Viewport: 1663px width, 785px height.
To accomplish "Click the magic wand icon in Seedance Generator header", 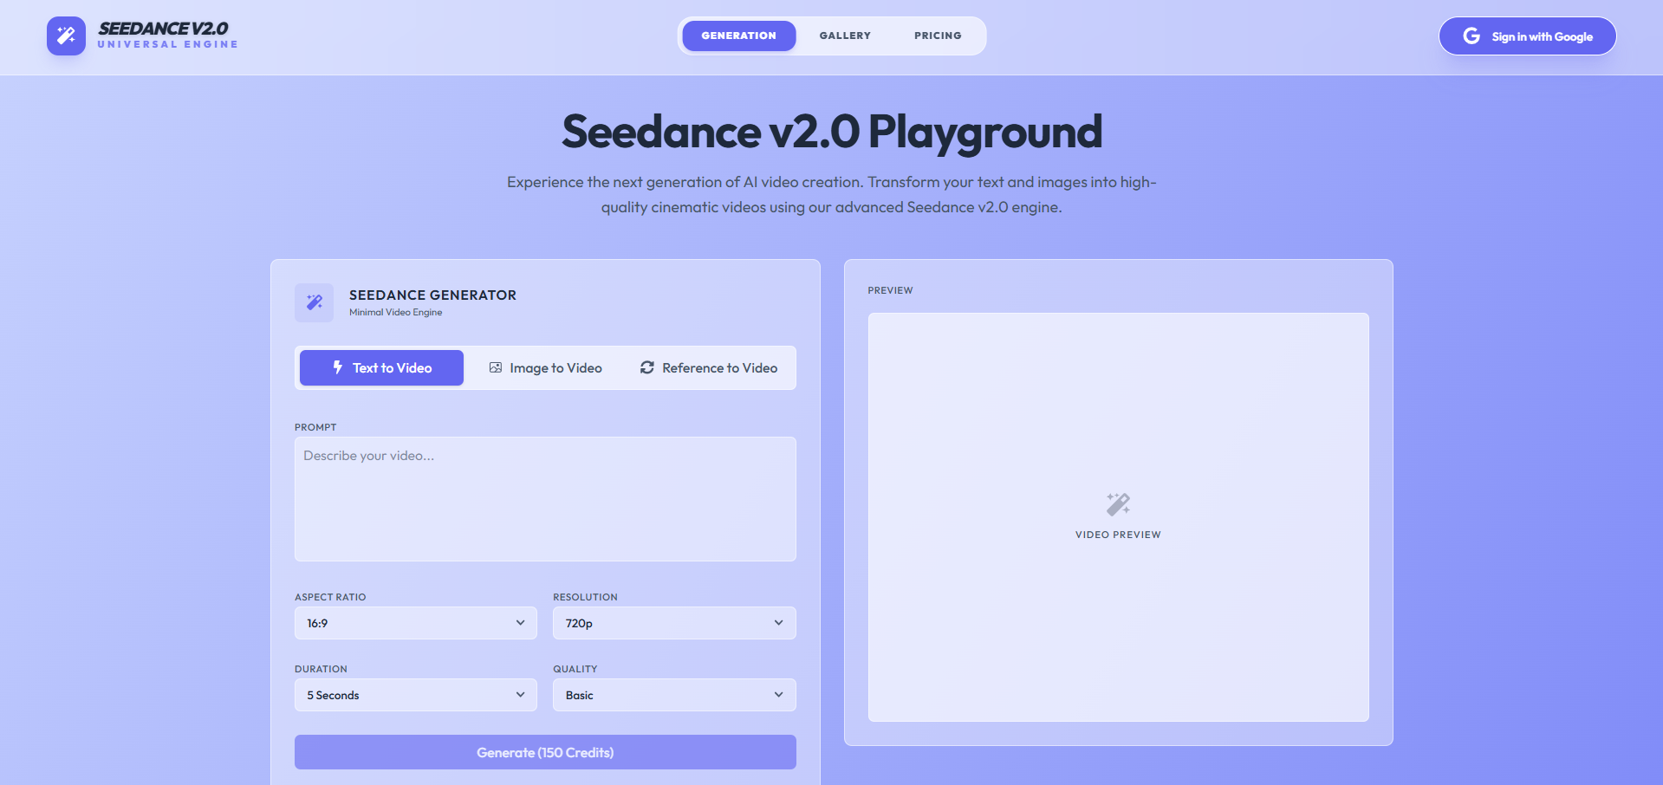I will (314, 302).
